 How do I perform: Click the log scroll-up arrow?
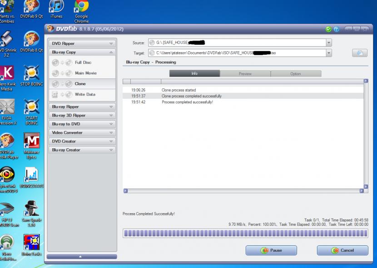pos(366,81)
